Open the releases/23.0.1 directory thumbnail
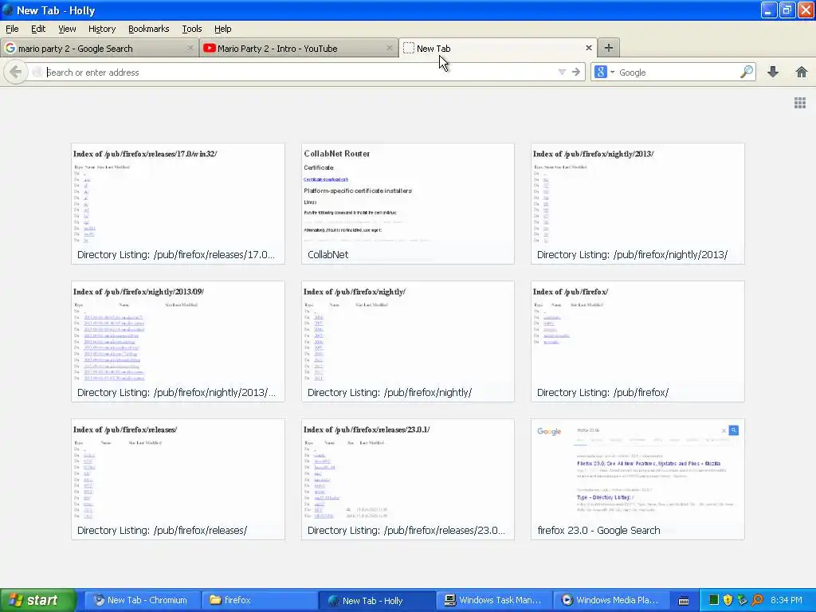This screenshot has height=612, width=816. [x=407, y=479]
